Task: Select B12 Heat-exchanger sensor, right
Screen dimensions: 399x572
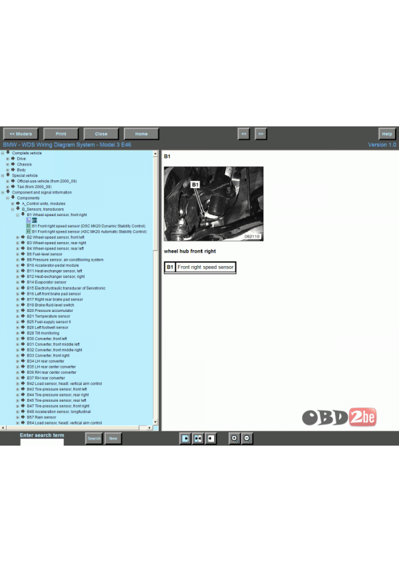Action: pos(56,277)
